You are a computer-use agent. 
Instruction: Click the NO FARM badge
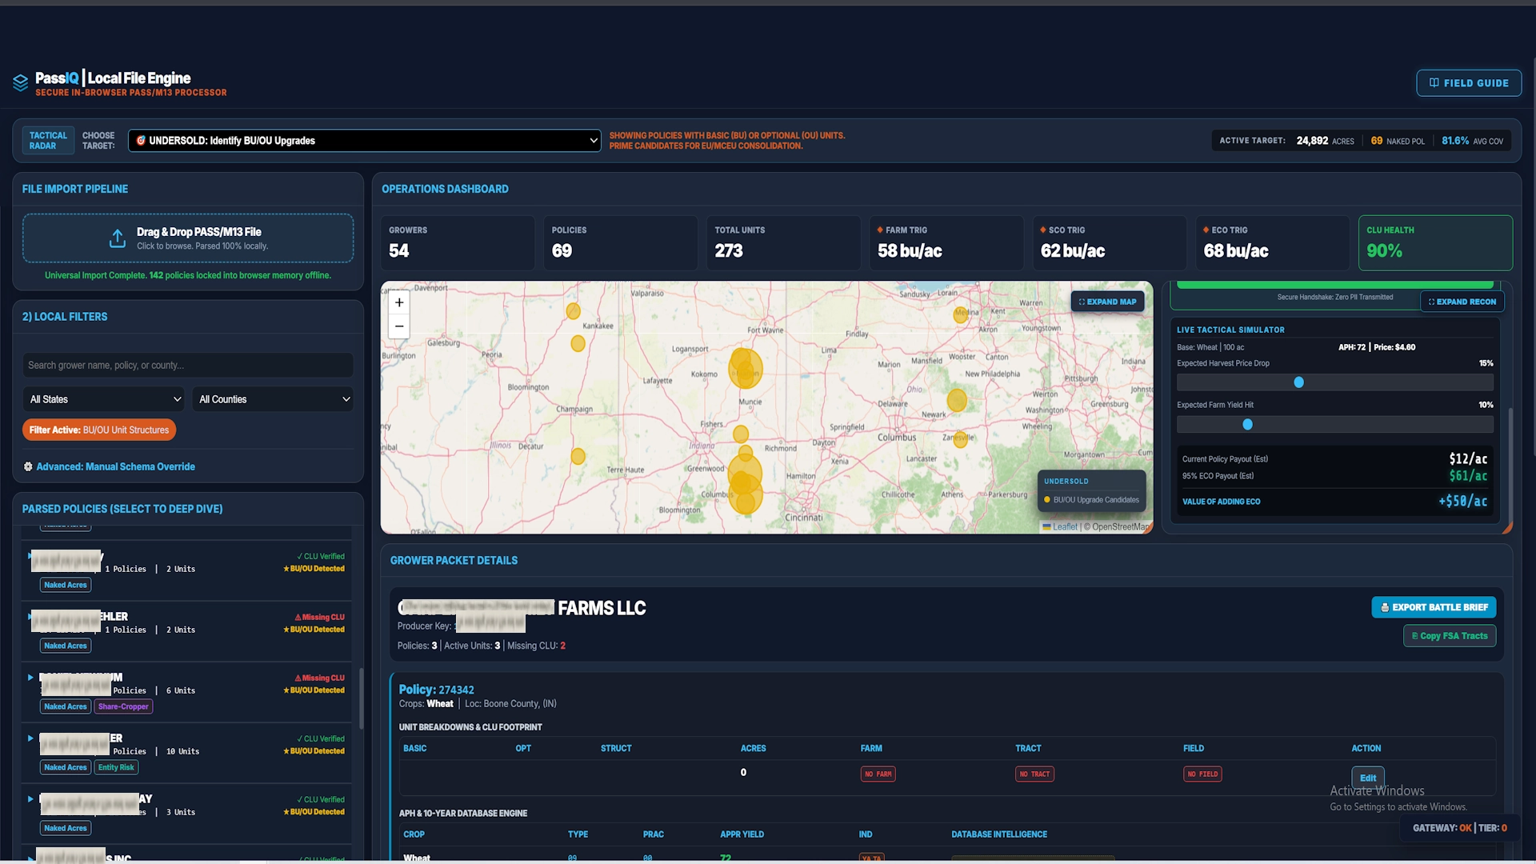pos(878,774)
